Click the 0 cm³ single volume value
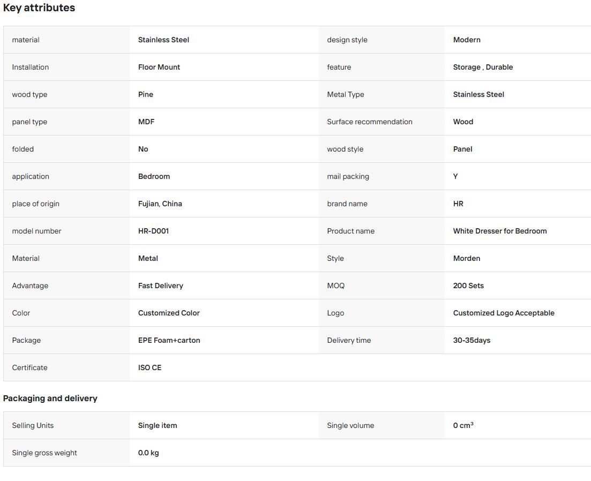 click(463, 425)
